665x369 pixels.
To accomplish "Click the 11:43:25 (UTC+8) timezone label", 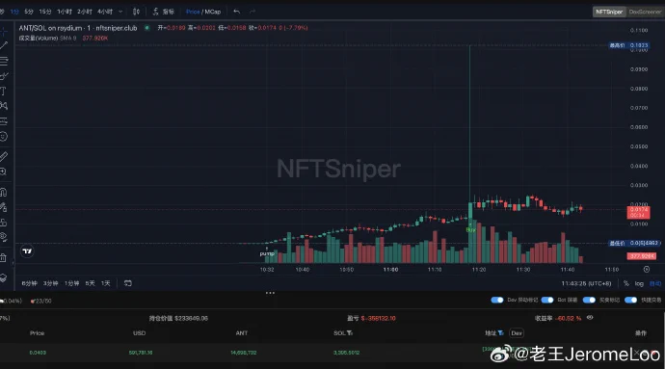I will [x=586, y=283].
